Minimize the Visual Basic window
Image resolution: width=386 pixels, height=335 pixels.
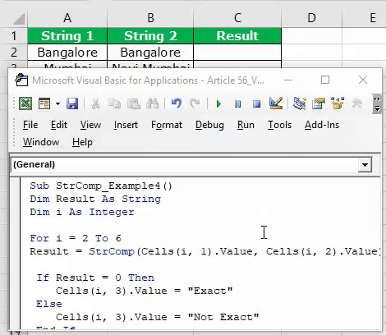click(288, 80)
